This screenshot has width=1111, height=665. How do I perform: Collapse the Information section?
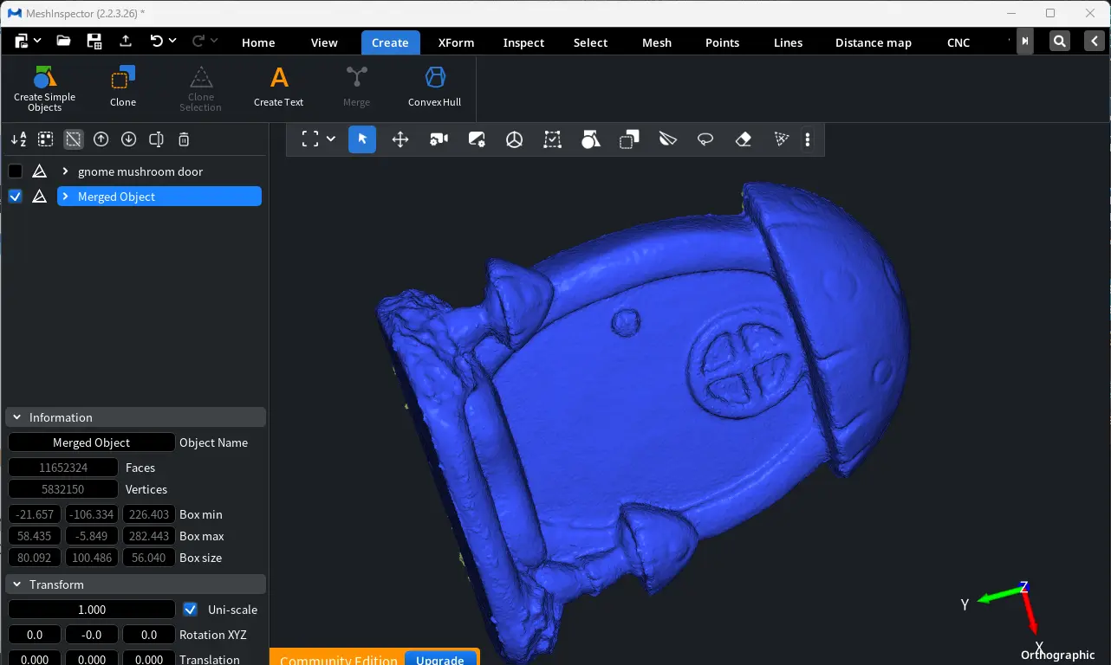click(x=16, y=417)
